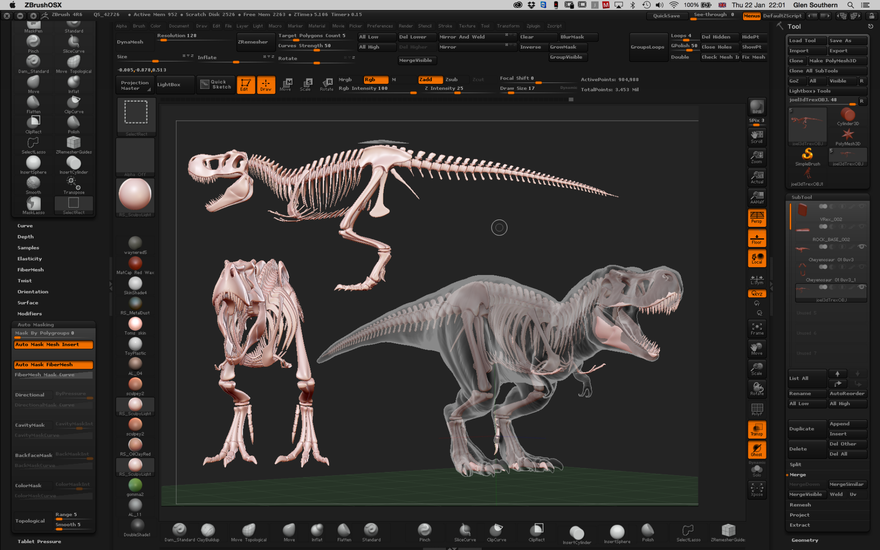Viewport: 880px width, 550px height.
Task: Choose the MatCap Red Wax material
Action: (x=135, y=264)
